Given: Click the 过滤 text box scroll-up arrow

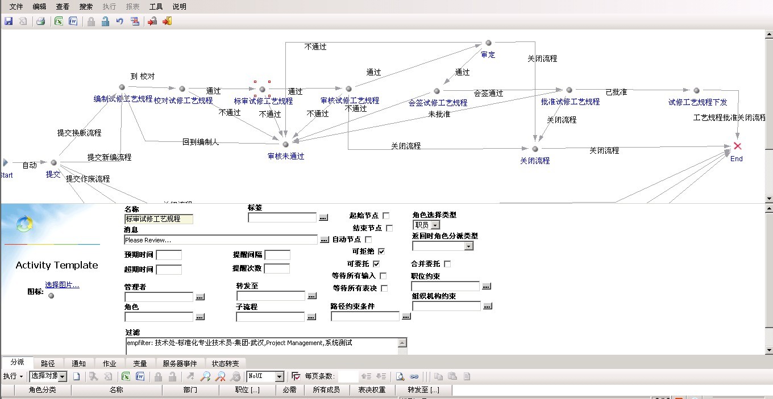Looking at the screenshot, I should pos(403,343).
